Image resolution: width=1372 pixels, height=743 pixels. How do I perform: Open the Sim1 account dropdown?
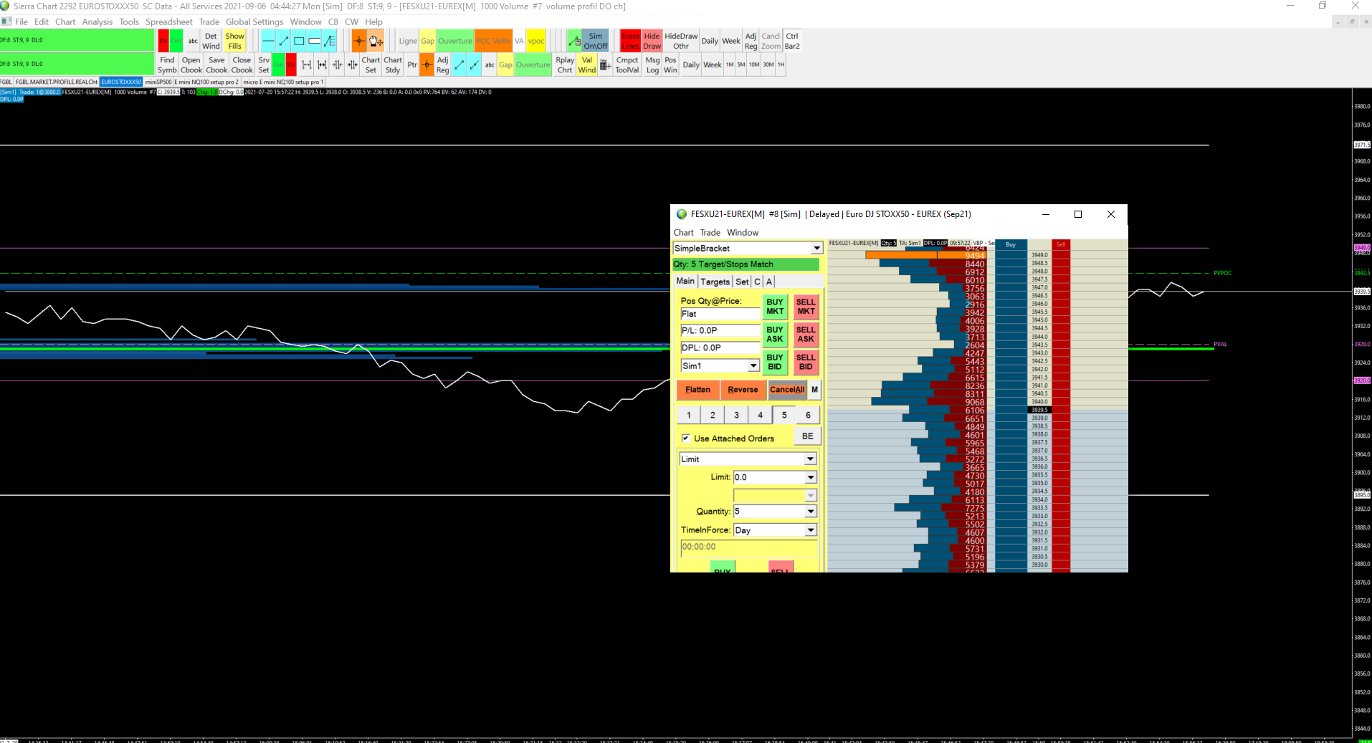coord(753,366)
